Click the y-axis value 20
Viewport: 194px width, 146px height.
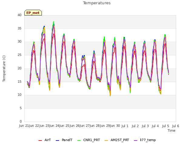pos(19,68)
